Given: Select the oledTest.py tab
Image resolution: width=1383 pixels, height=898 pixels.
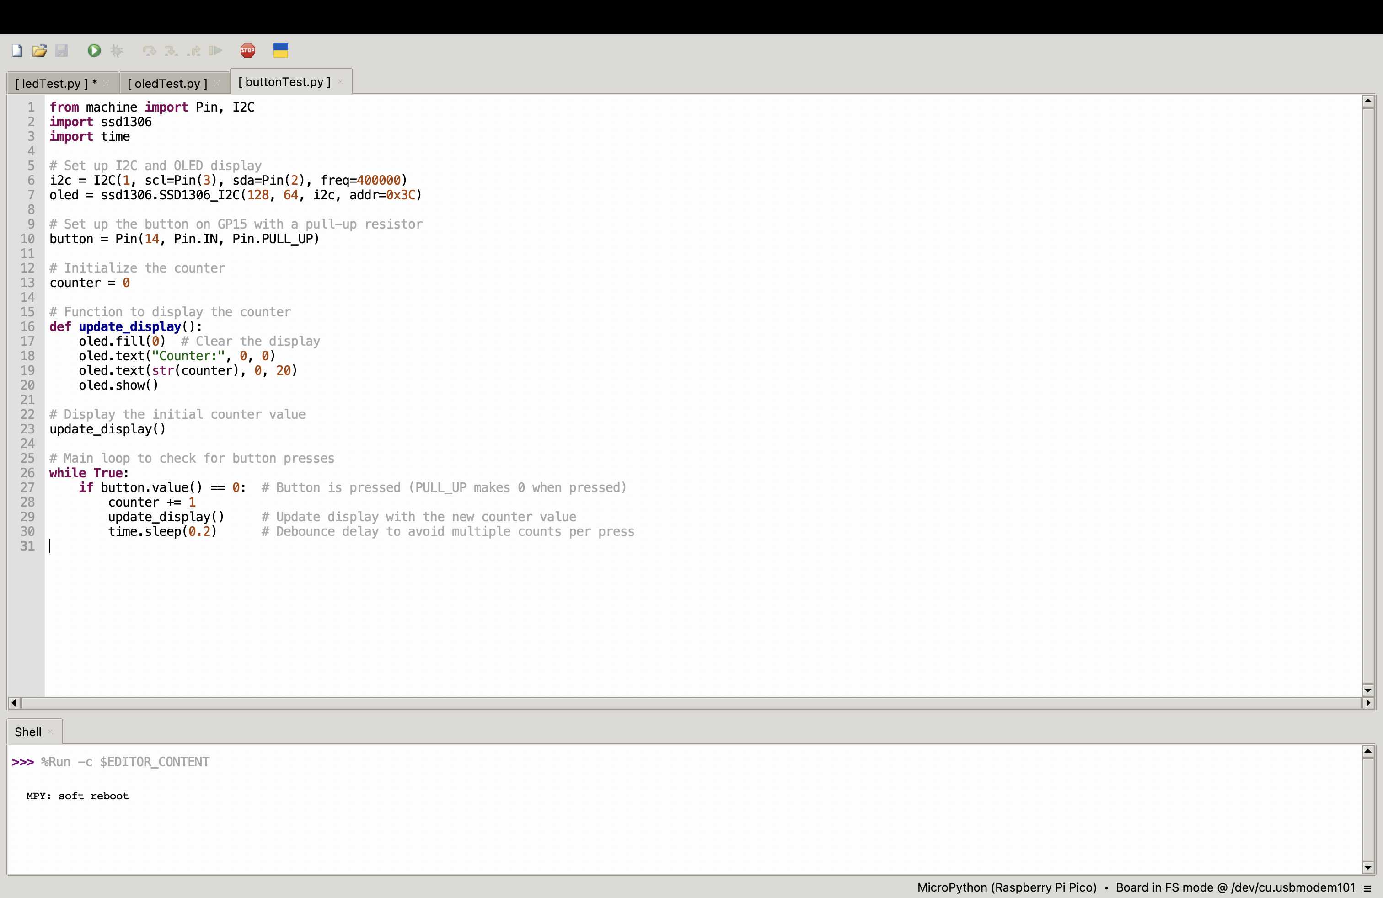Looking at the screenshot, I should [x=166, y=82].
